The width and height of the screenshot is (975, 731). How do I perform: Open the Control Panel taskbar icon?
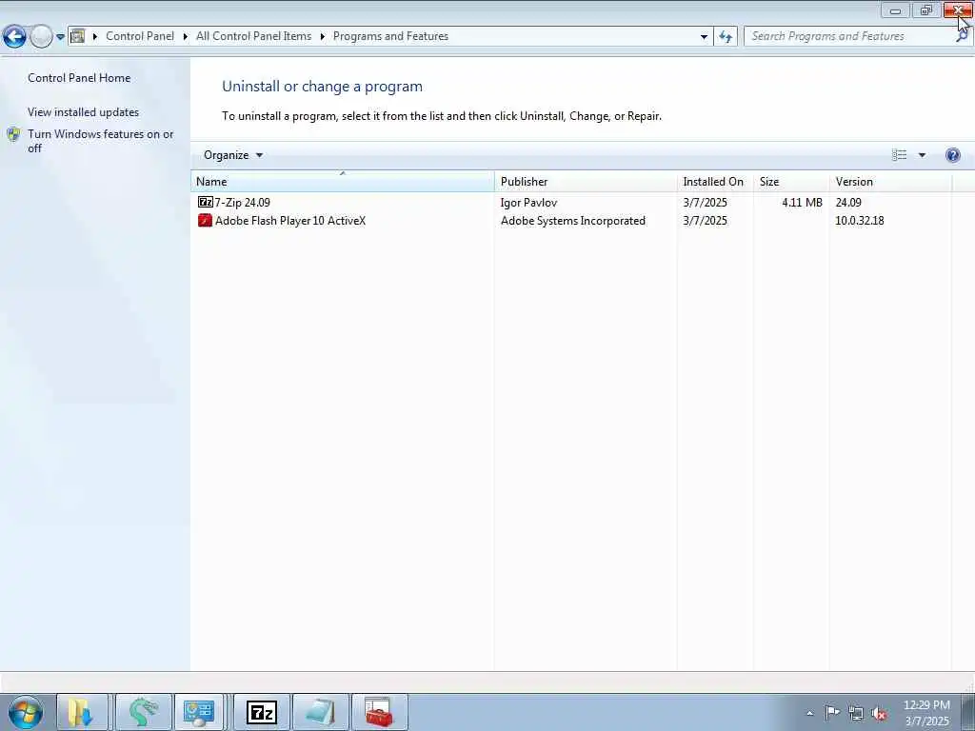coord(199,712)
